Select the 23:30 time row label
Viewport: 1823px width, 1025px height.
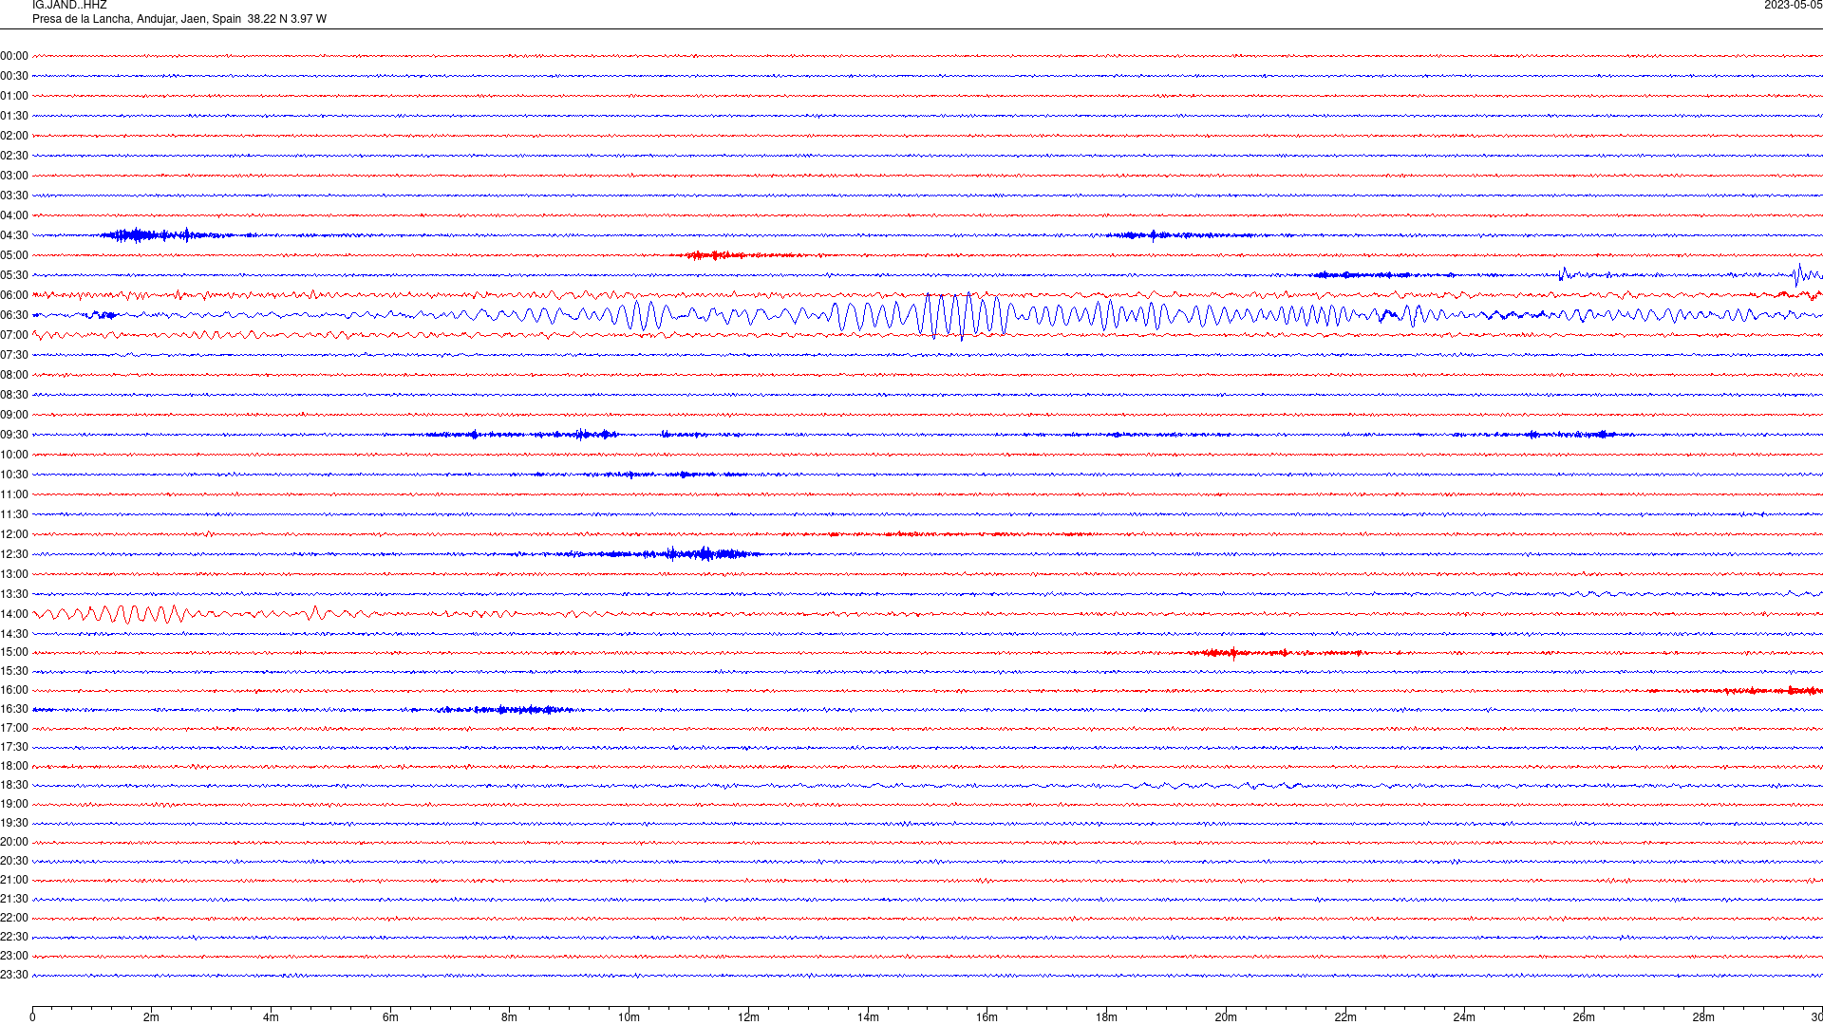(14, 975)
